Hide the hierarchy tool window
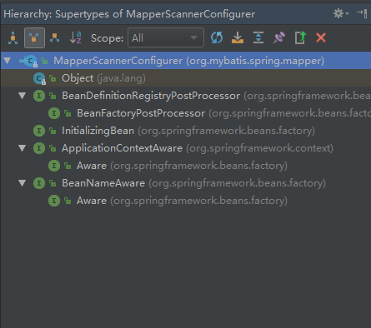 point(362,13)
